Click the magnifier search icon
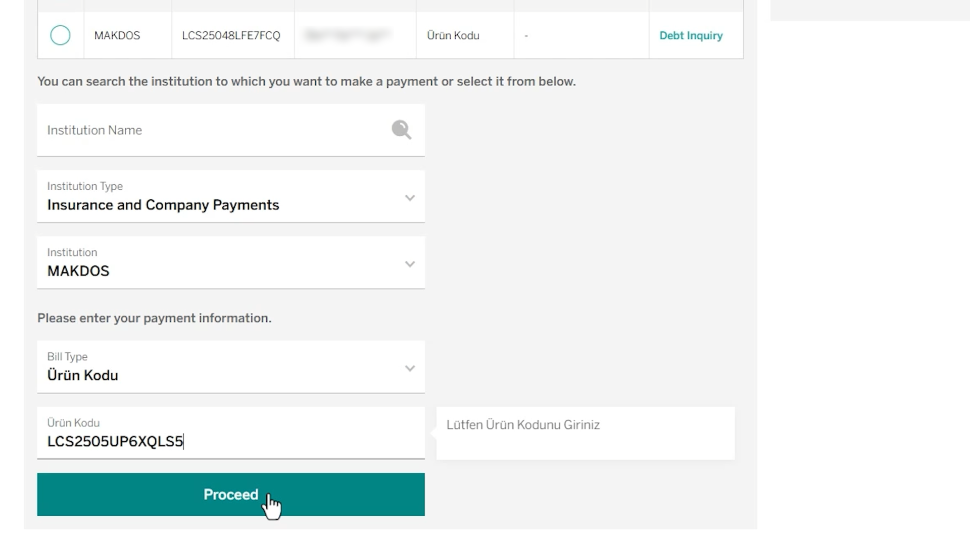 pyautogui.click(x=402, y=130)
